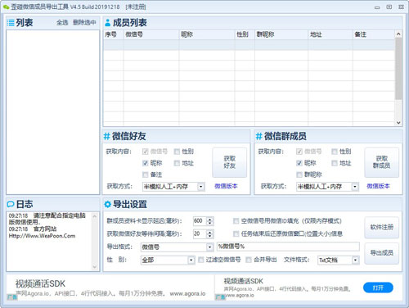Click 微信号 column header
409x308 pixels.
click(151, 34)
